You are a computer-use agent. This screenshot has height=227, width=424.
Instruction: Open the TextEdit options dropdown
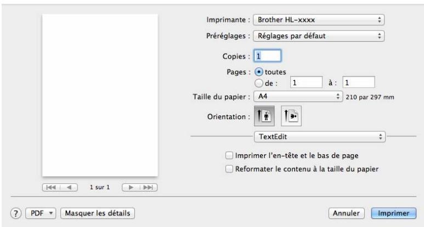320,137
